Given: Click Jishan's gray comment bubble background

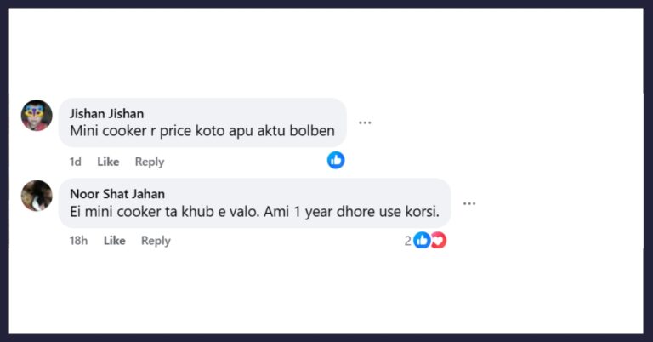Looking at the screenshot, I should pos(202,123).
